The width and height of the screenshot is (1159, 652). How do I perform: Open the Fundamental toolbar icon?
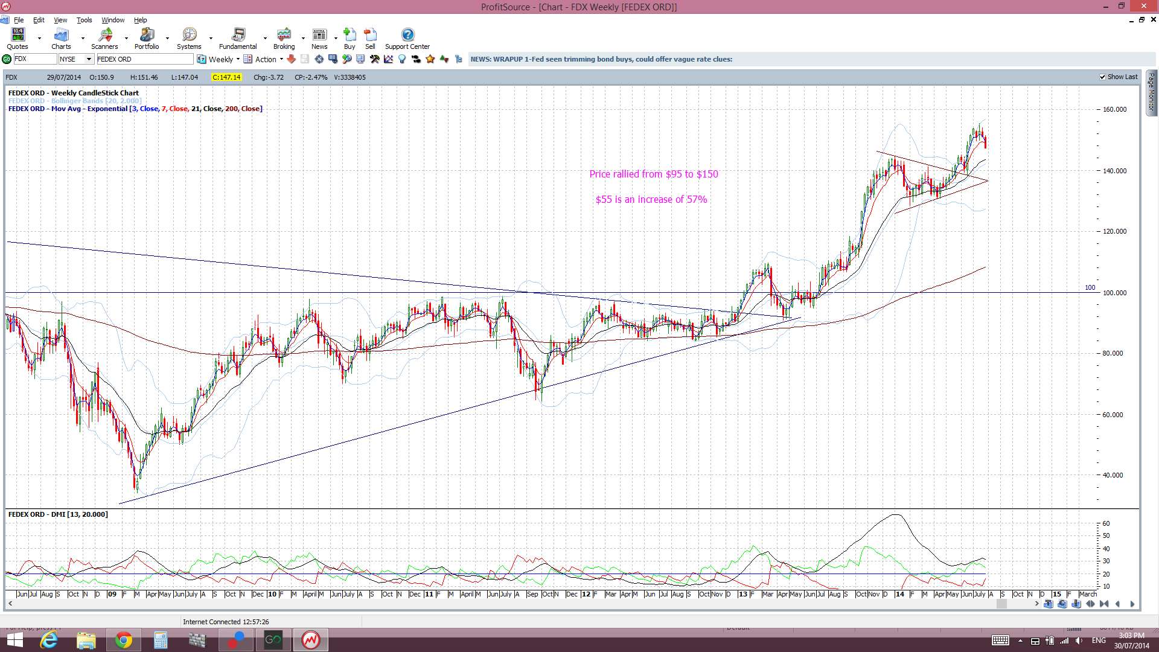click(x=238, y=39)
